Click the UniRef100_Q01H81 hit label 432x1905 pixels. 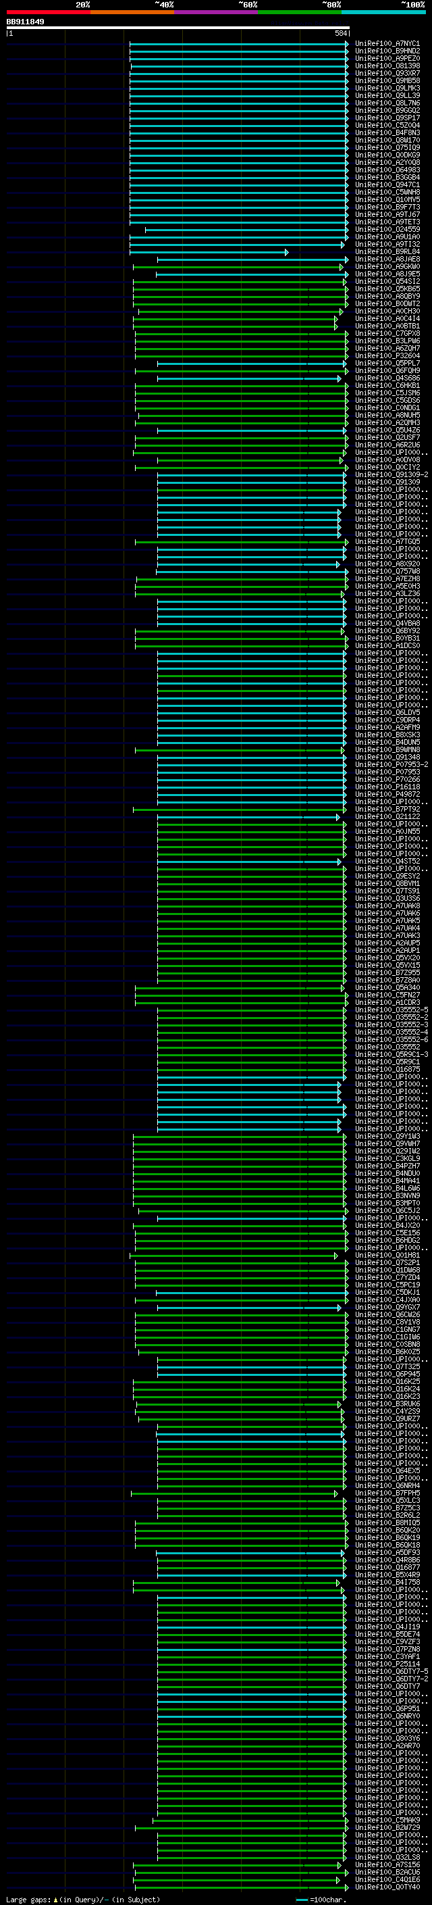point(387,1255)
